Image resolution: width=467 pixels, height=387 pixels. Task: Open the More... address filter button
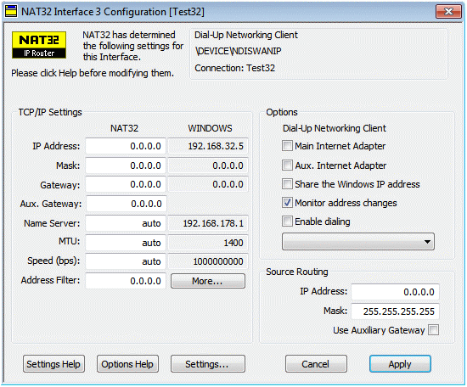click(x=208, y=281)
